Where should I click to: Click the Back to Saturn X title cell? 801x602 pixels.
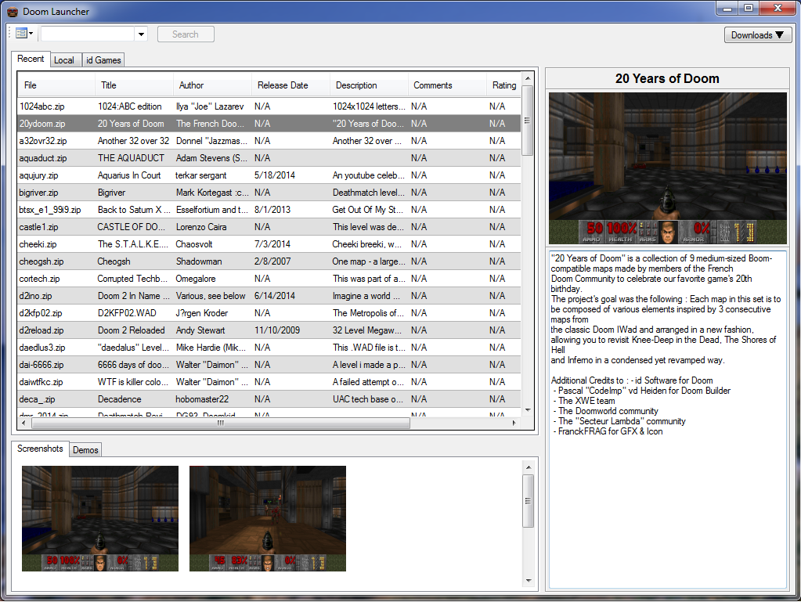point(134,210)
